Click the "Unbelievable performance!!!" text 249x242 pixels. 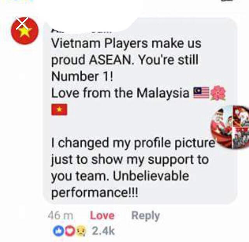tap(120, 184)
